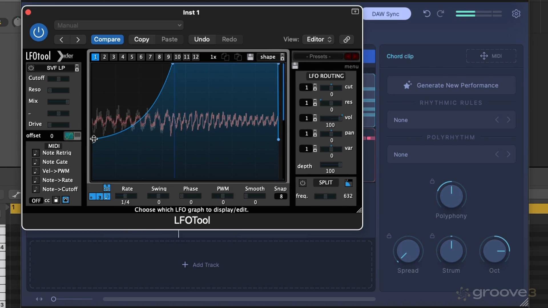Click the save shape floppy icon
This screenshot has height=308, width=548.
[250, 57]
